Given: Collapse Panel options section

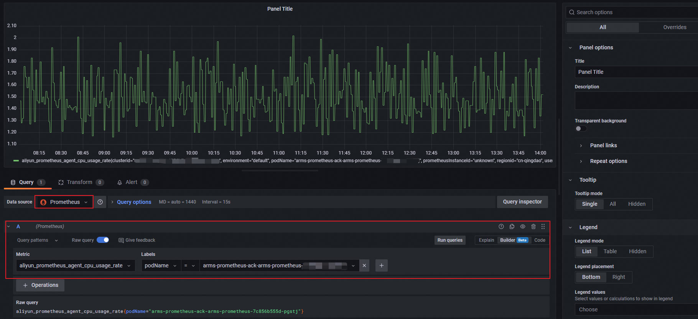Looking at the screenshot, I should (570, 47).
